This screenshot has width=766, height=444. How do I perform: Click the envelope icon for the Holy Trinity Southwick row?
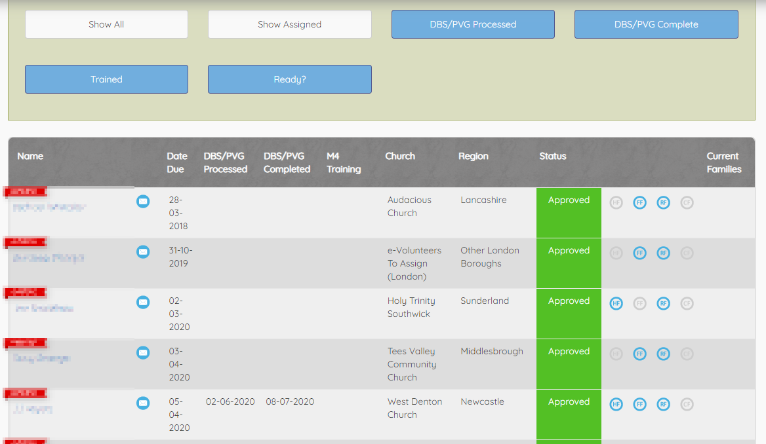coord(143,302)
